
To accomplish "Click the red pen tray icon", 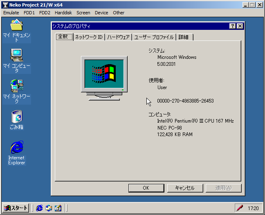I will (239, 208).
